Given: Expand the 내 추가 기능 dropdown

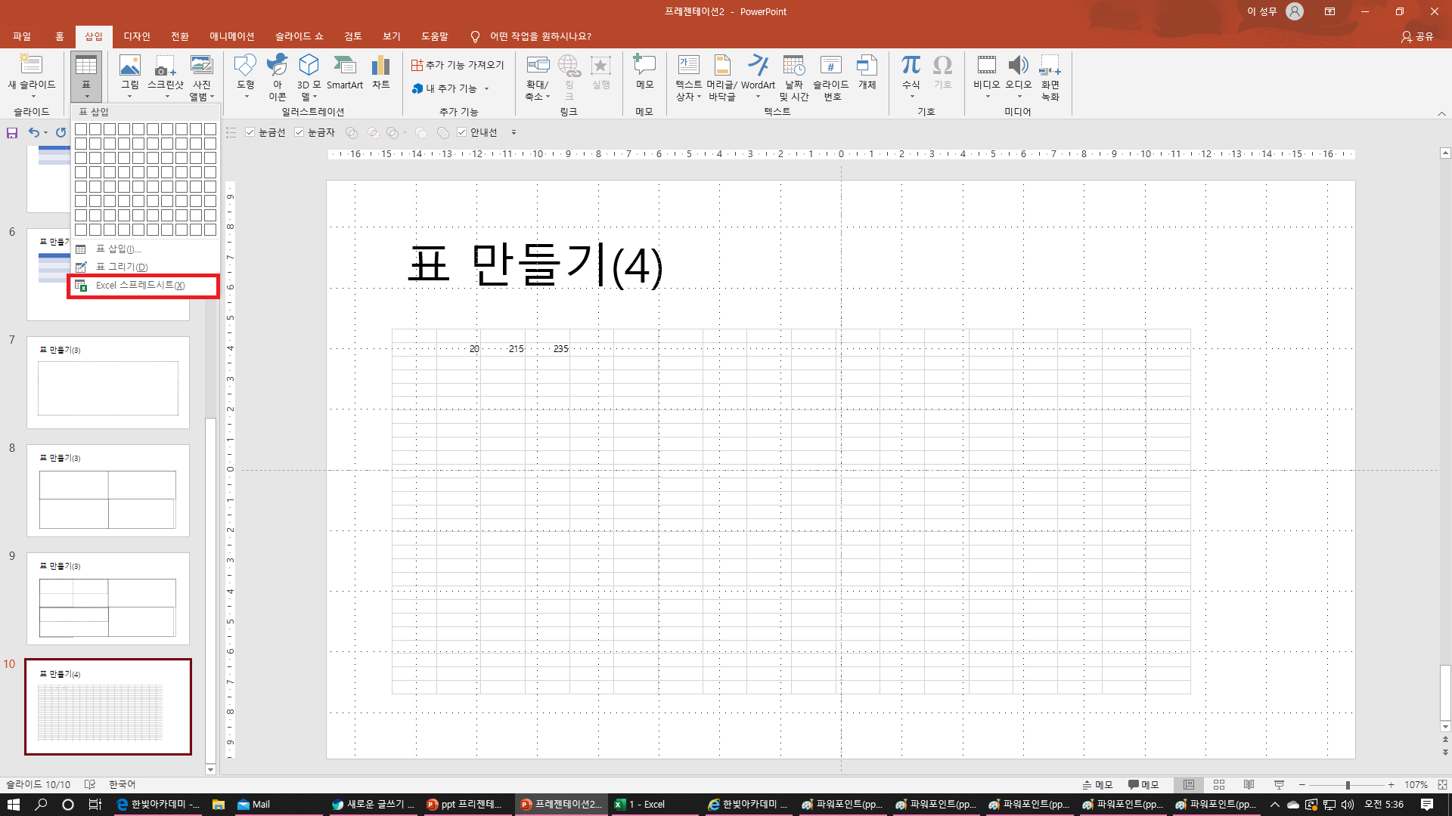Looking at the screenshot, I should (486, 88).
